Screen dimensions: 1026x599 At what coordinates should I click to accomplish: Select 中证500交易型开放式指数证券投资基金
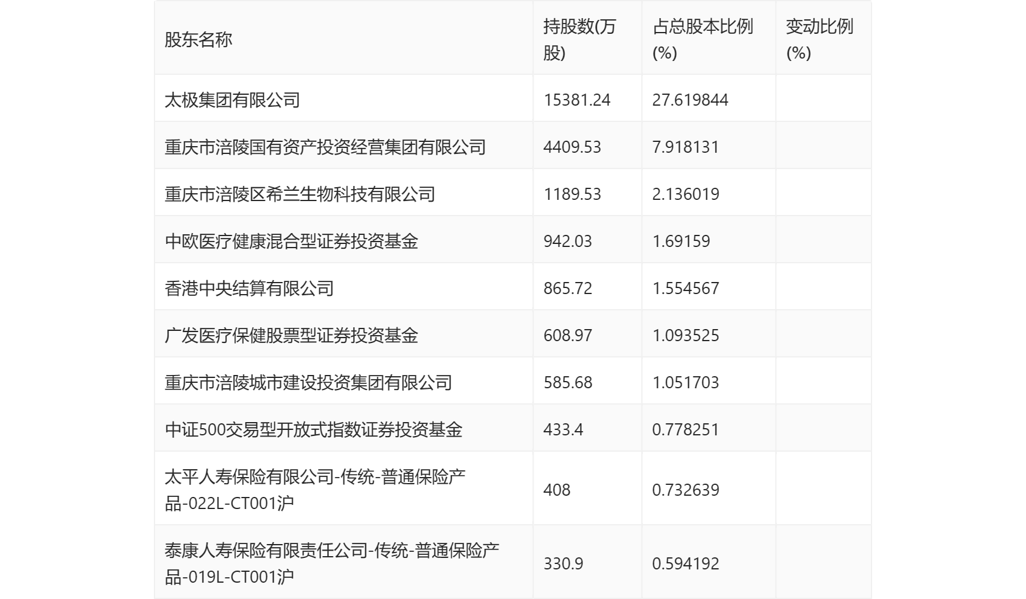click(x=313, y=429)
